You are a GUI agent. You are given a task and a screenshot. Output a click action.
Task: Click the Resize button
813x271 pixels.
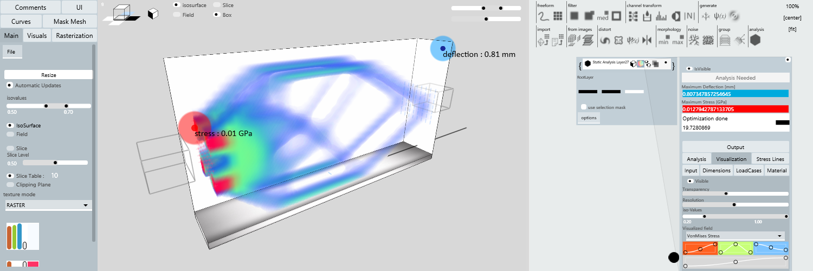48,75
